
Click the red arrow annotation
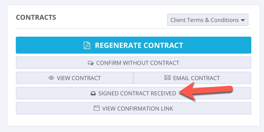point(209,91)
